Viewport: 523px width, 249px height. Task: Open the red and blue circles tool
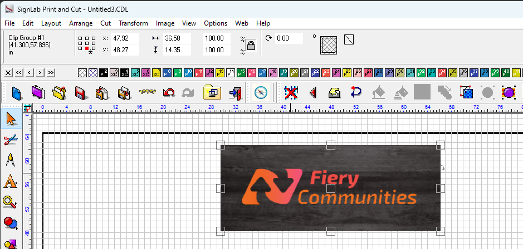tap(11, 223)
